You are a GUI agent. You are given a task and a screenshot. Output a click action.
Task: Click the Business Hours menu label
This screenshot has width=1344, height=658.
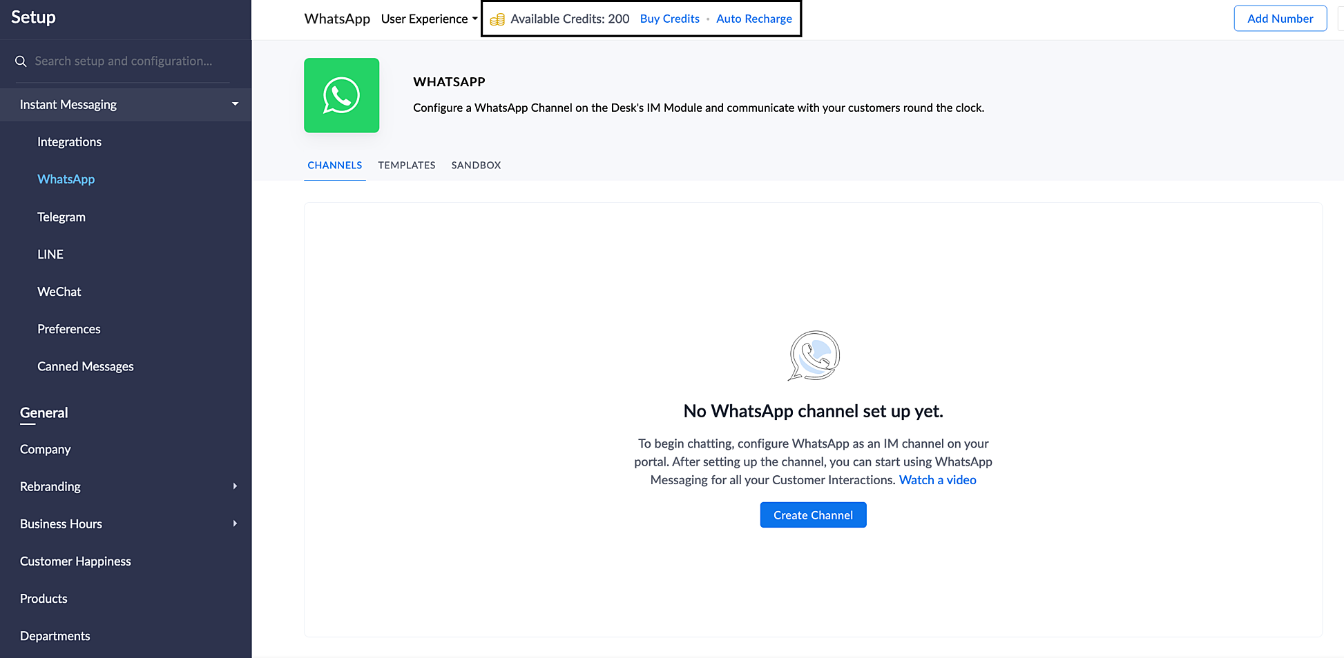pyautogui.click(x=61, y=524)
